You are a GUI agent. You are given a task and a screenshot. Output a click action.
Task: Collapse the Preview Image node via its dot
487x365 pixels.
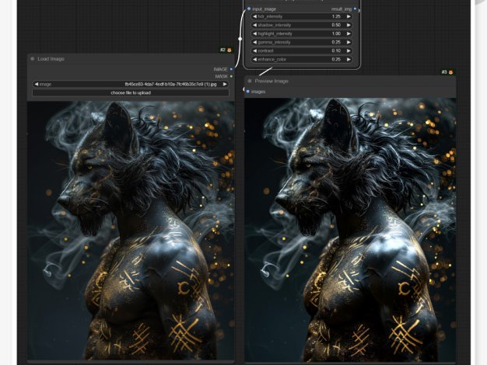[x=250, y=81]
